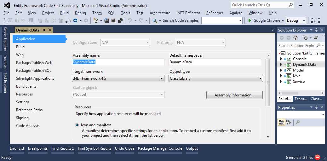
Task: Click the Property Pages wrench icon
Action: point(298,122)
